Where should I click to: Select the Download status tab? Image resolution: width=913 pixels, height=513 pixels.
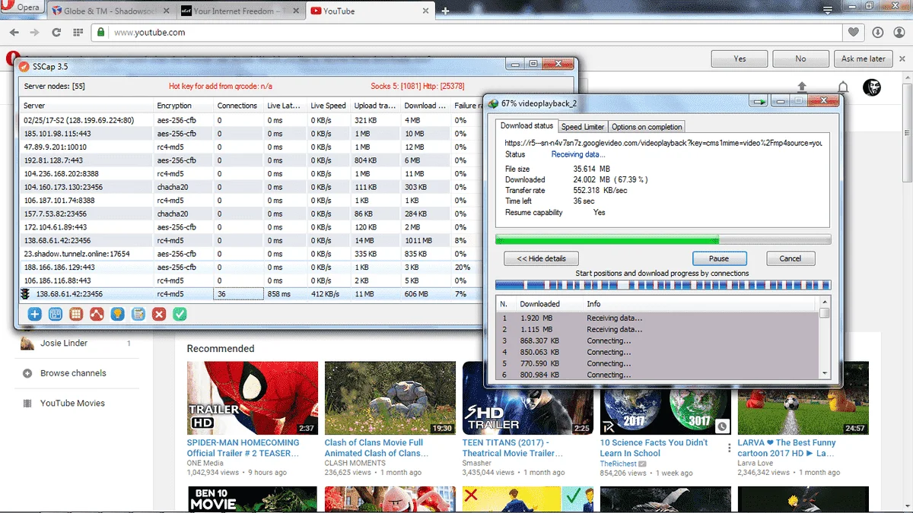526,125
